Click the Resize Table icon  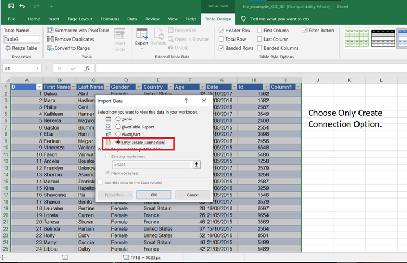point(7,48)
